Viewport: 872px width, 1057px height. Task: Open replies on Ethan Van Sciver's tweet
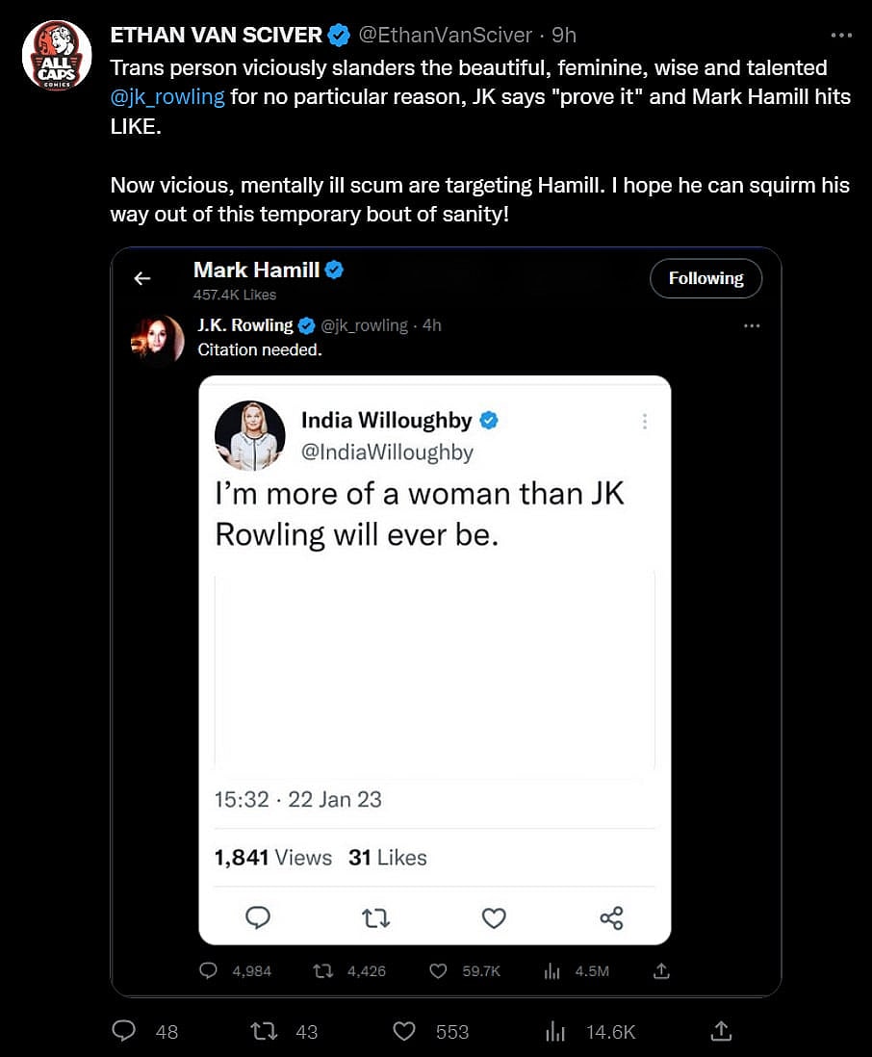tap(123, 1031)
